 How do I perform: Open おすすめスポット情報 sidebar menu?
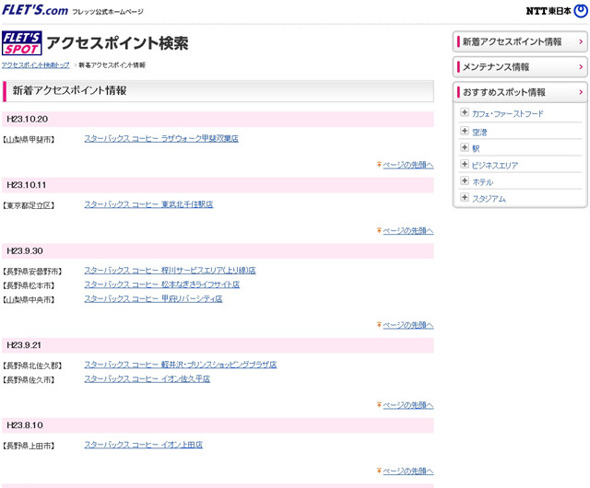click(520, 92)
